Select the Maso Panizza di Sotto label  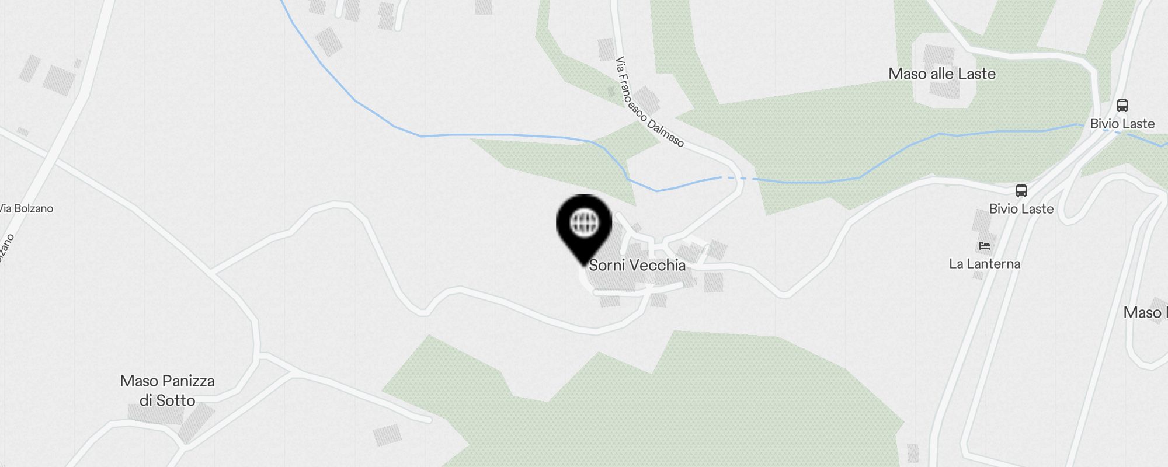(168, 391)
